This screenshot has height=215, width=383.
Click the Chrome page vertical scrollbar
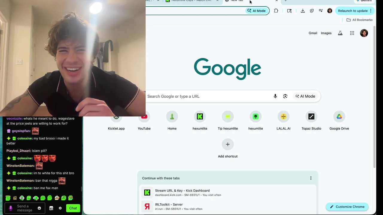(374, 97)
